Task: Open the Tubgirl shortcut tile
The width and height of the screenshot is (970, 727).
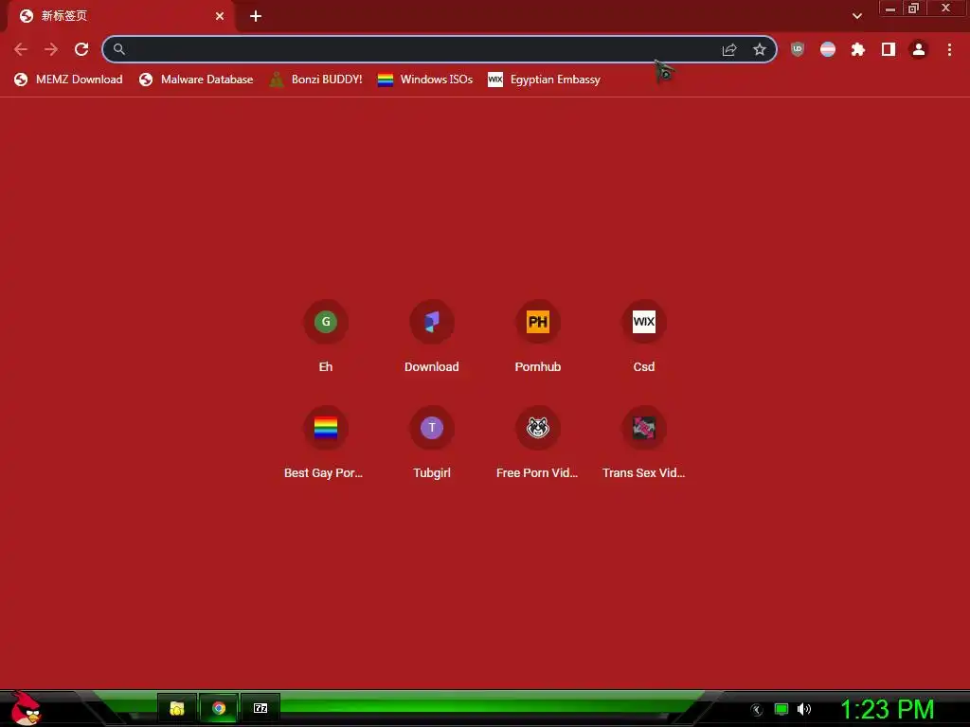Action: coord(432,442)
